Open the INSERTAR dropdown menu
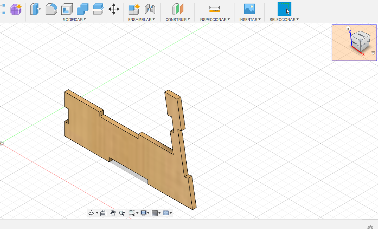378x229 pixels. point(250,20)
